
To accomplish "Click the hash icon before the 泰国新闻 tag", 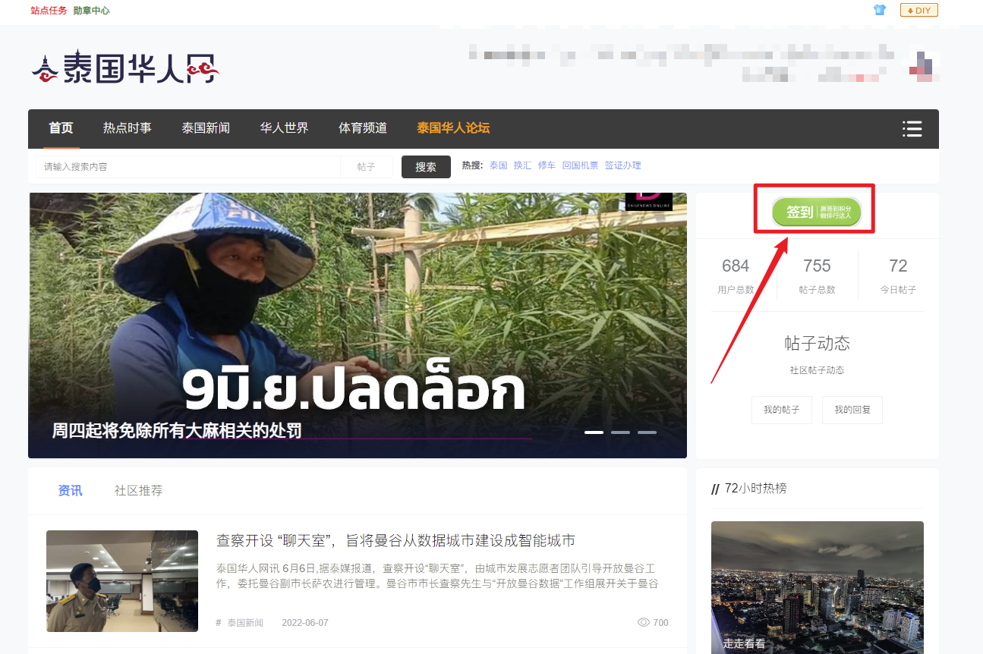I will pyautogui.click(x=218, y=622).
